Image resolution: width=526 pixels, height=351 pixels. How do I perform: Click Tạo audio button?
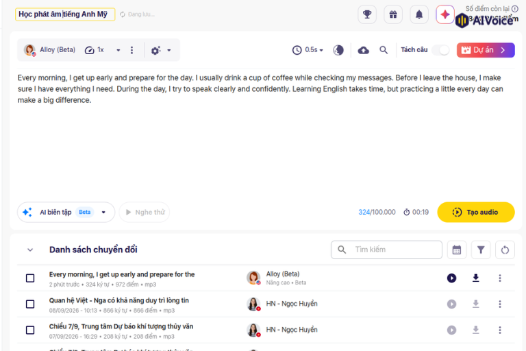coord(476,213)
